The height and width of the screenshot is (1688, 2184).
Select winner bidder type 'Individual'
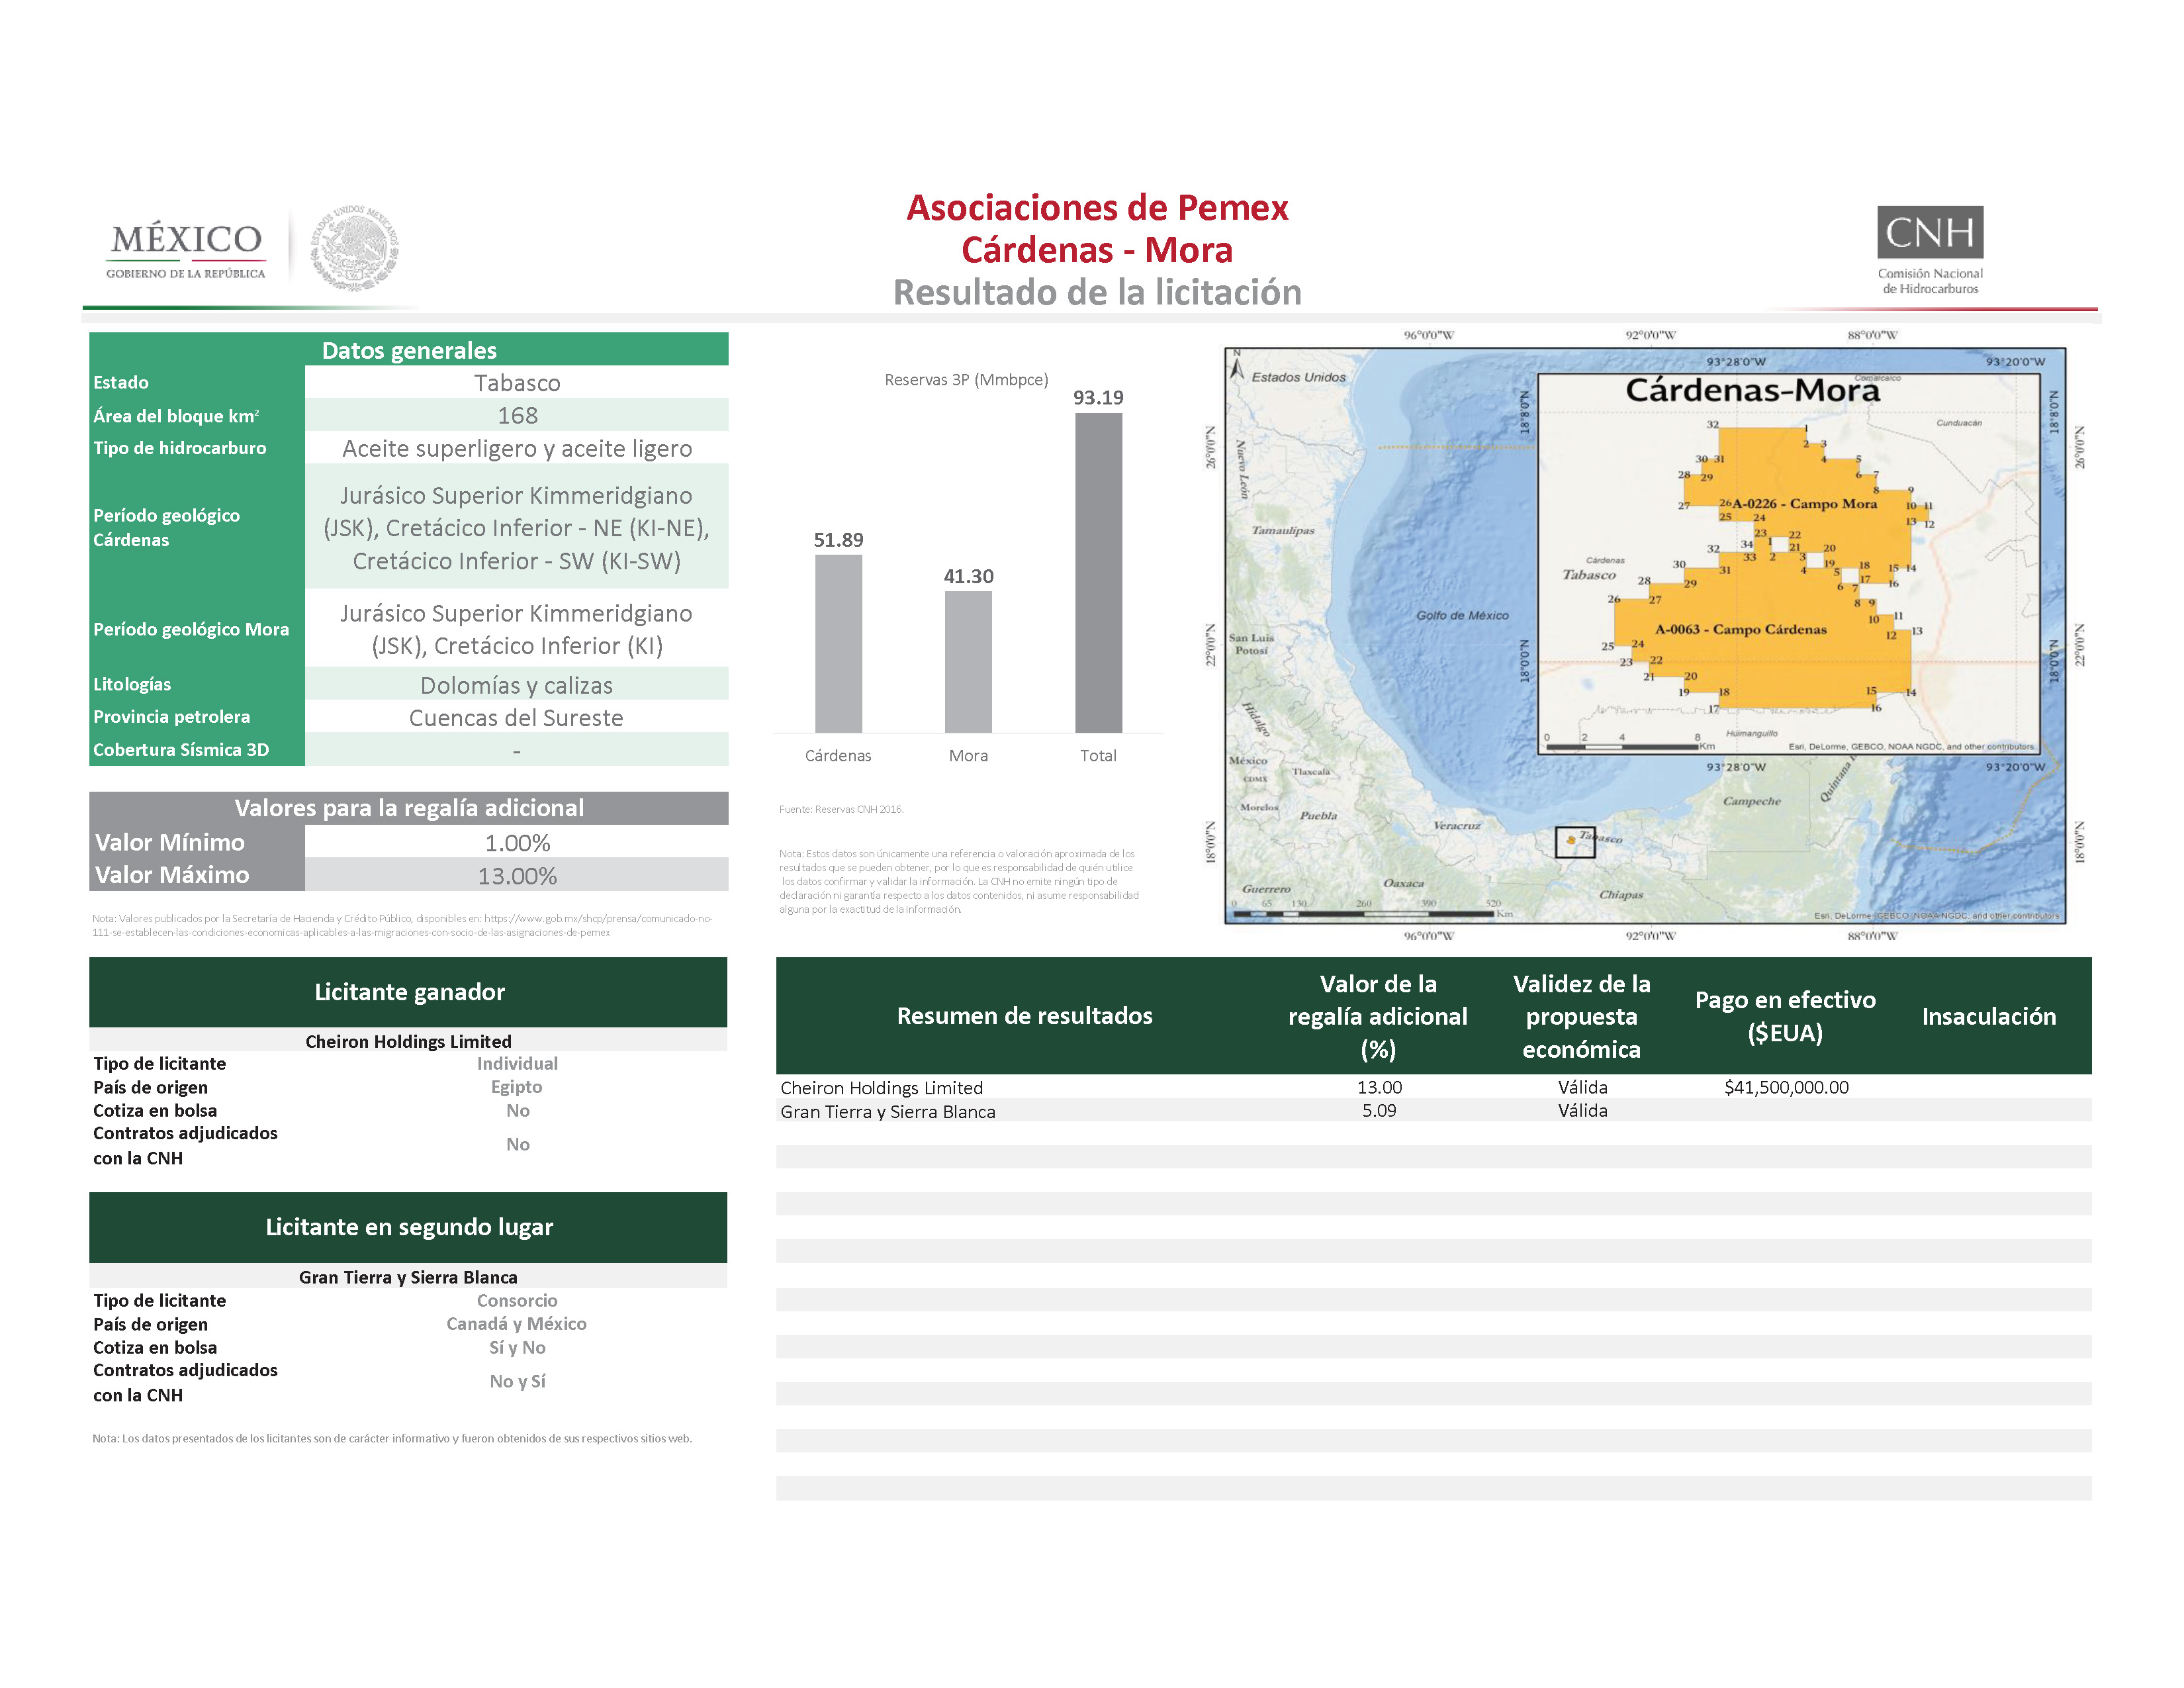517,1063
